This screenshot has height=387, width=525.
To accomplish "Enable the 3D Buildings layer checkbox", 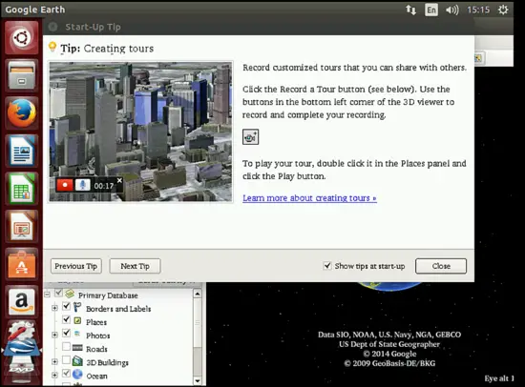I will [x=66, y=360].
